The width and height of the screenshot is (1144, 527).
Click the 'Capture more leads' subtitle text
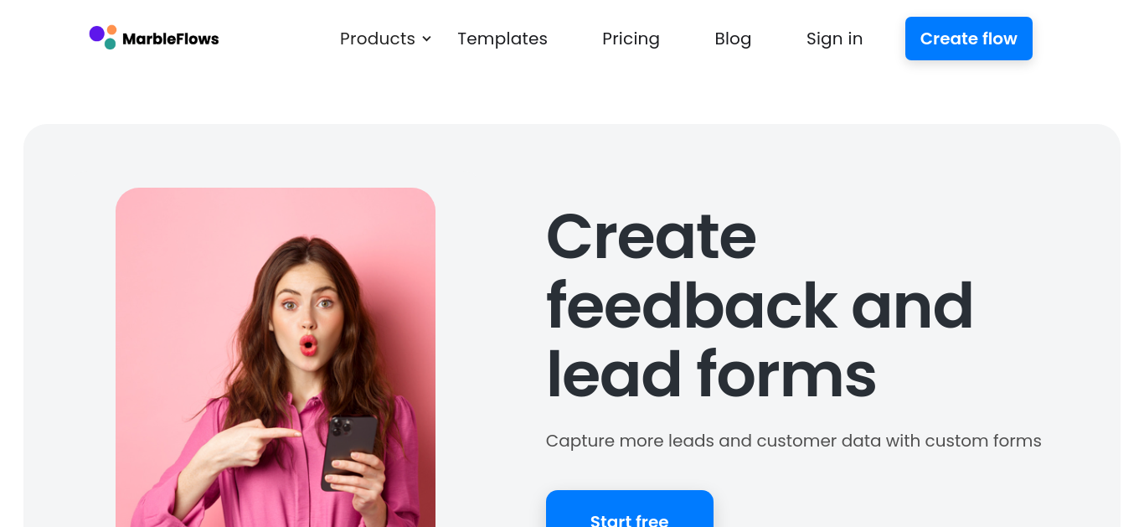coord(794,441)
